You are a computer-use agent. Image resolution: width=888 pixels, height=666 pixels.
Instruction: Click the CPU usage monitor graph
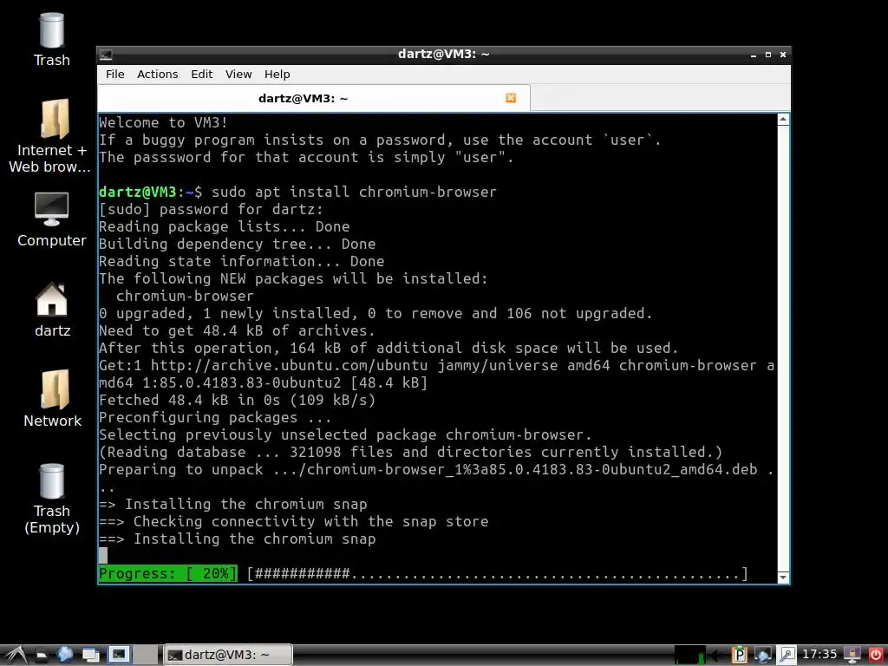[690, 655]
